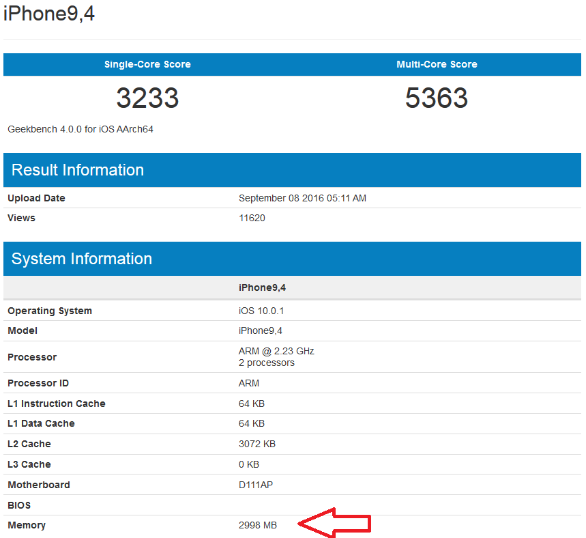Click the Operating System iOS 10.0.1 value
This screenshot has height=538, width=586.
[260, 311]
